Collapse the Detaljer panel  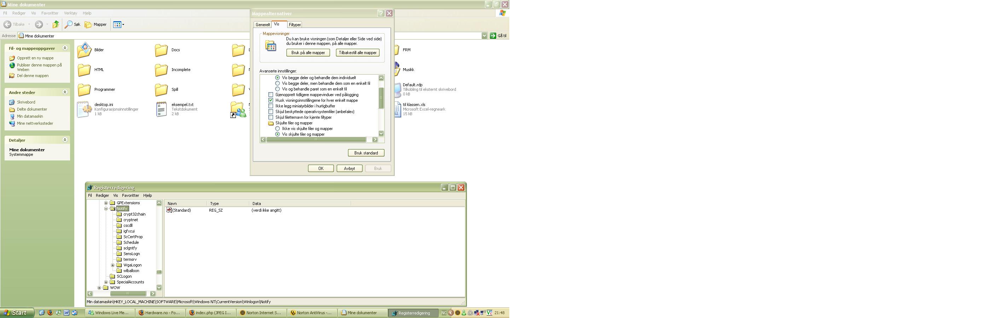65,140
